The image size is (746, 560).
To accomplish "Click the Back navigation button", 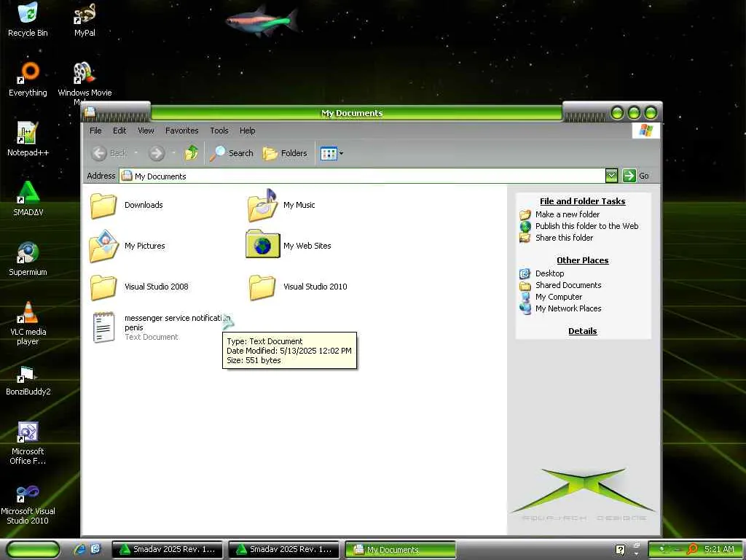I will 109,153.
